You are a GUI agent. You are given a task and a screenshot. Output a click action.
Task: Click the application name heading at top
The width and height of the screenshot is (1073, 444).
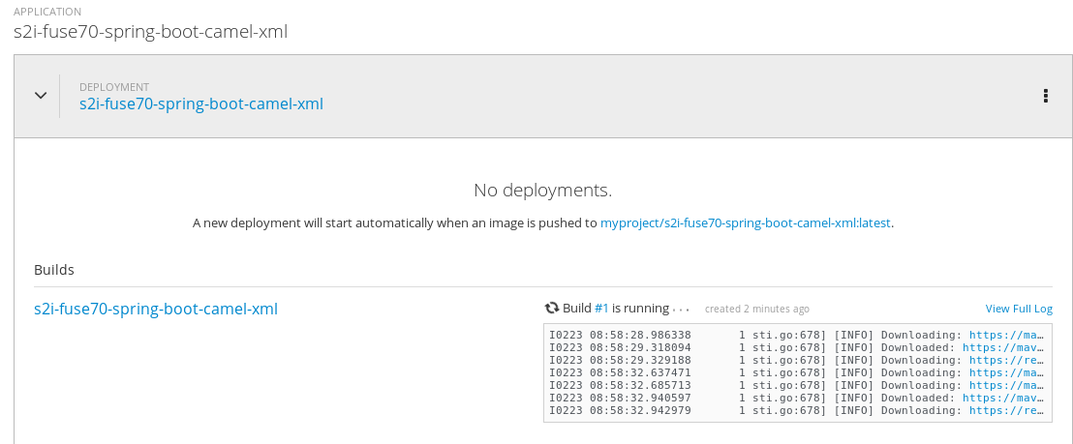tap(150, 31)
